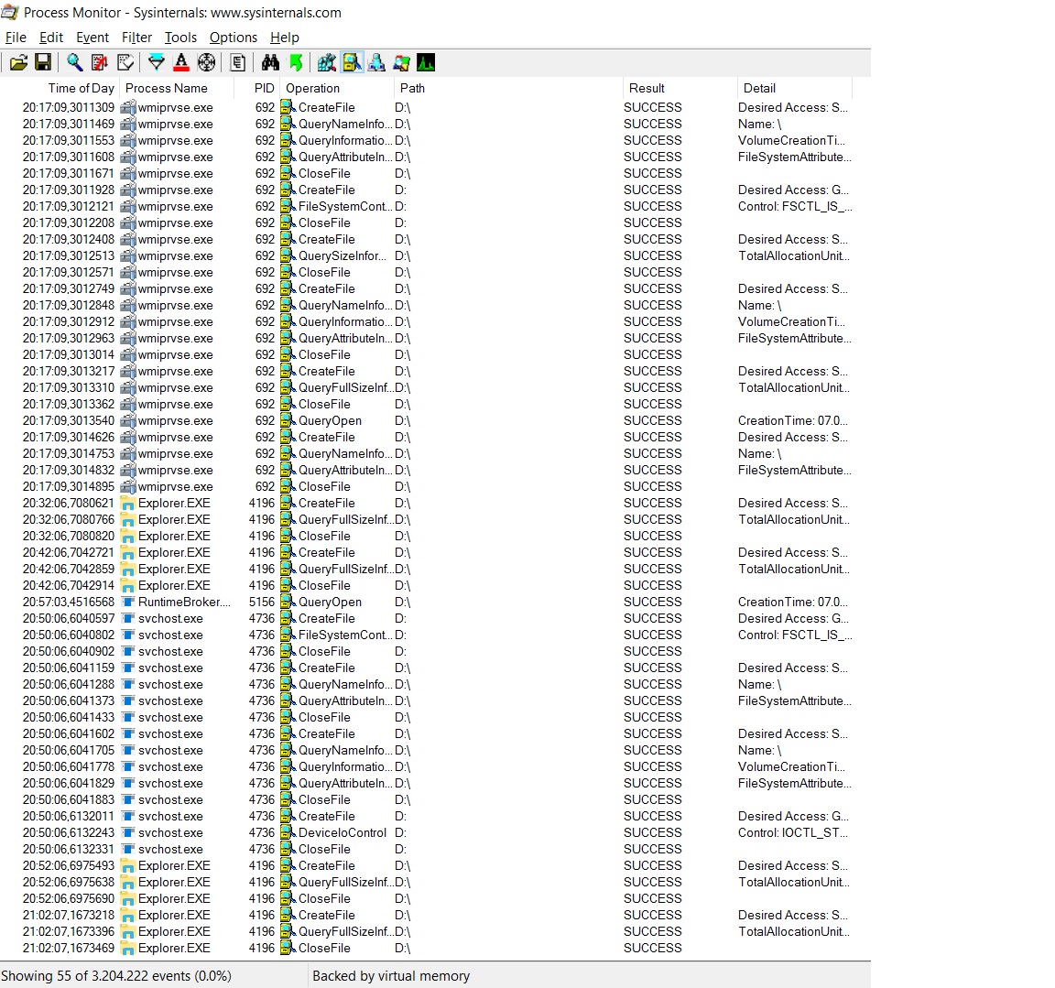1055x988 pixels.
Task: Open the Filter menu
Action: point(136,38)
